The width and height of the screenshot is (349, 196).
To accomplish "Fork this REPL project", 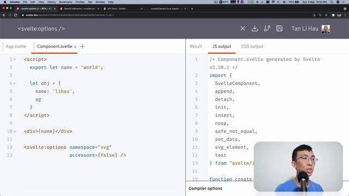I will click(267, 28).
